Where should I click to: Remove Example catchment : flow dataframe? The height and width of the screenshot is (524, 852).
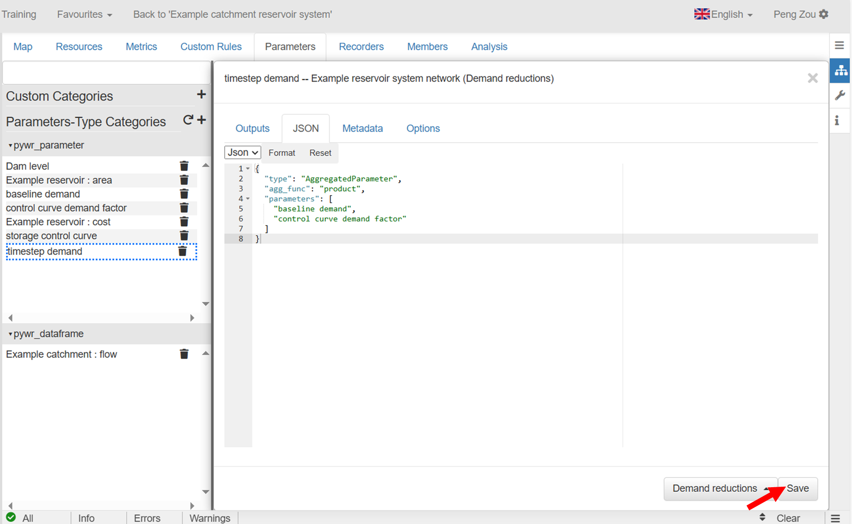(x=184, y=354)
